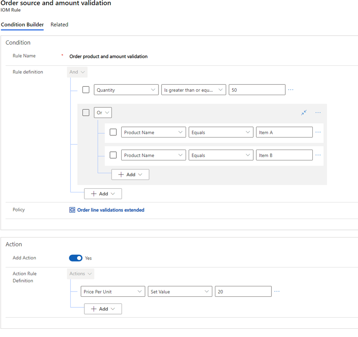
Task: Open more options for the Item A row
Action: [318, 132]
